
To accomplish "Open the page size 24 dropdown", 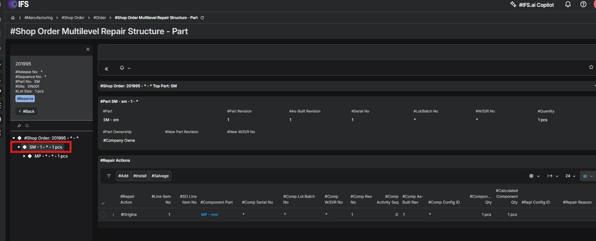I will [570, 176].
